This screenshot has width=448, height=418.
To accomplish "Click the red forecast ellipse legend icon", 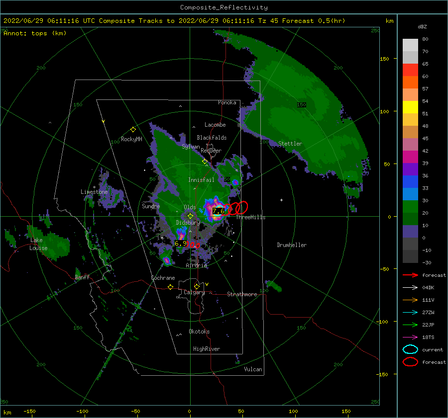I will (x=410, y=362).
